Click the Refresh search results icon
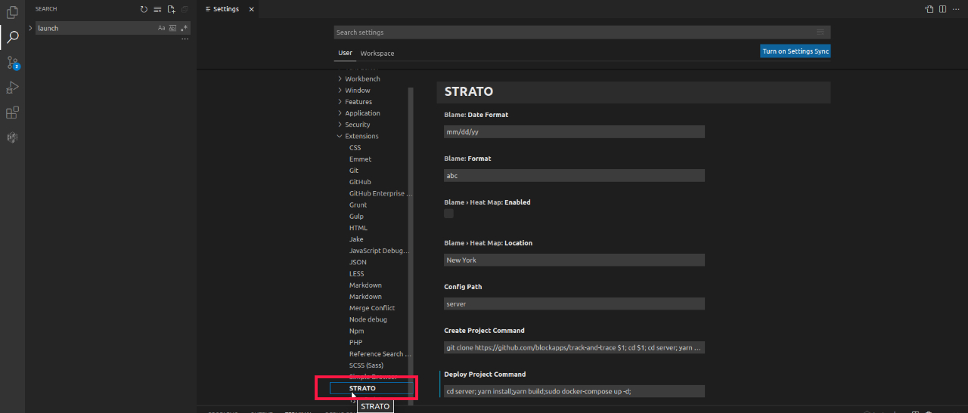This screenshot has width=968, height=413. tap(144, 9)
